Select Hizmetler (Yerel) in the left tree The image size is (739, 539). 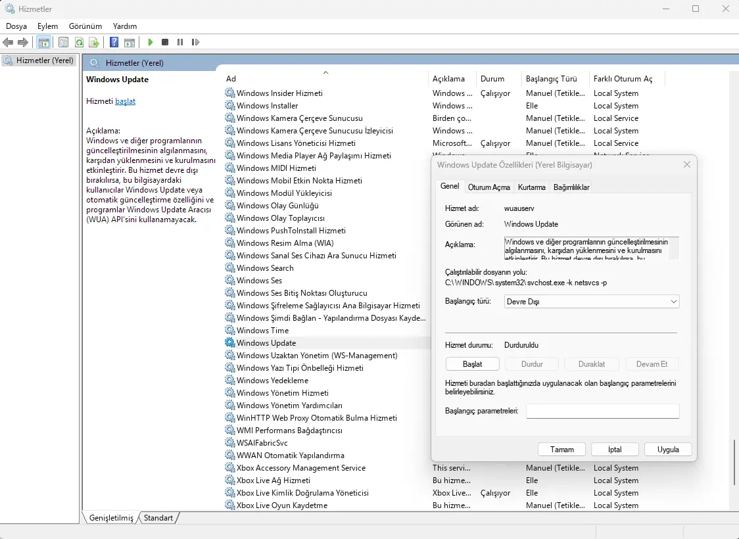pyautogui.click(x=39, y=60)
